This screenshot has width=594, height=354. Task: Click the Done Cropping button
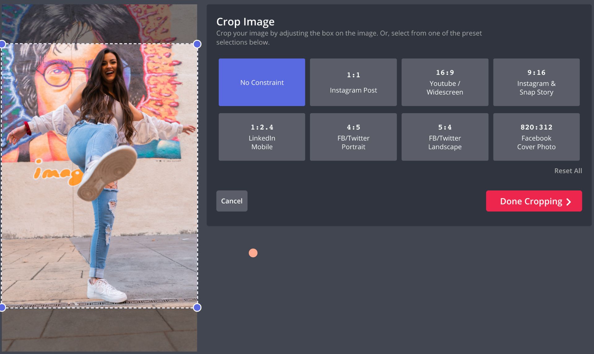pyautogui.click(x=531, y=201)
